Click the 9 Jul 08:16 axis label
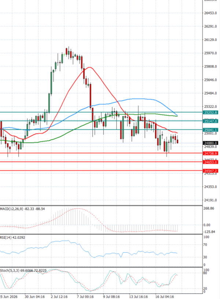The width and height of the screenshot is (220, 299). click(x=111, y=296)
